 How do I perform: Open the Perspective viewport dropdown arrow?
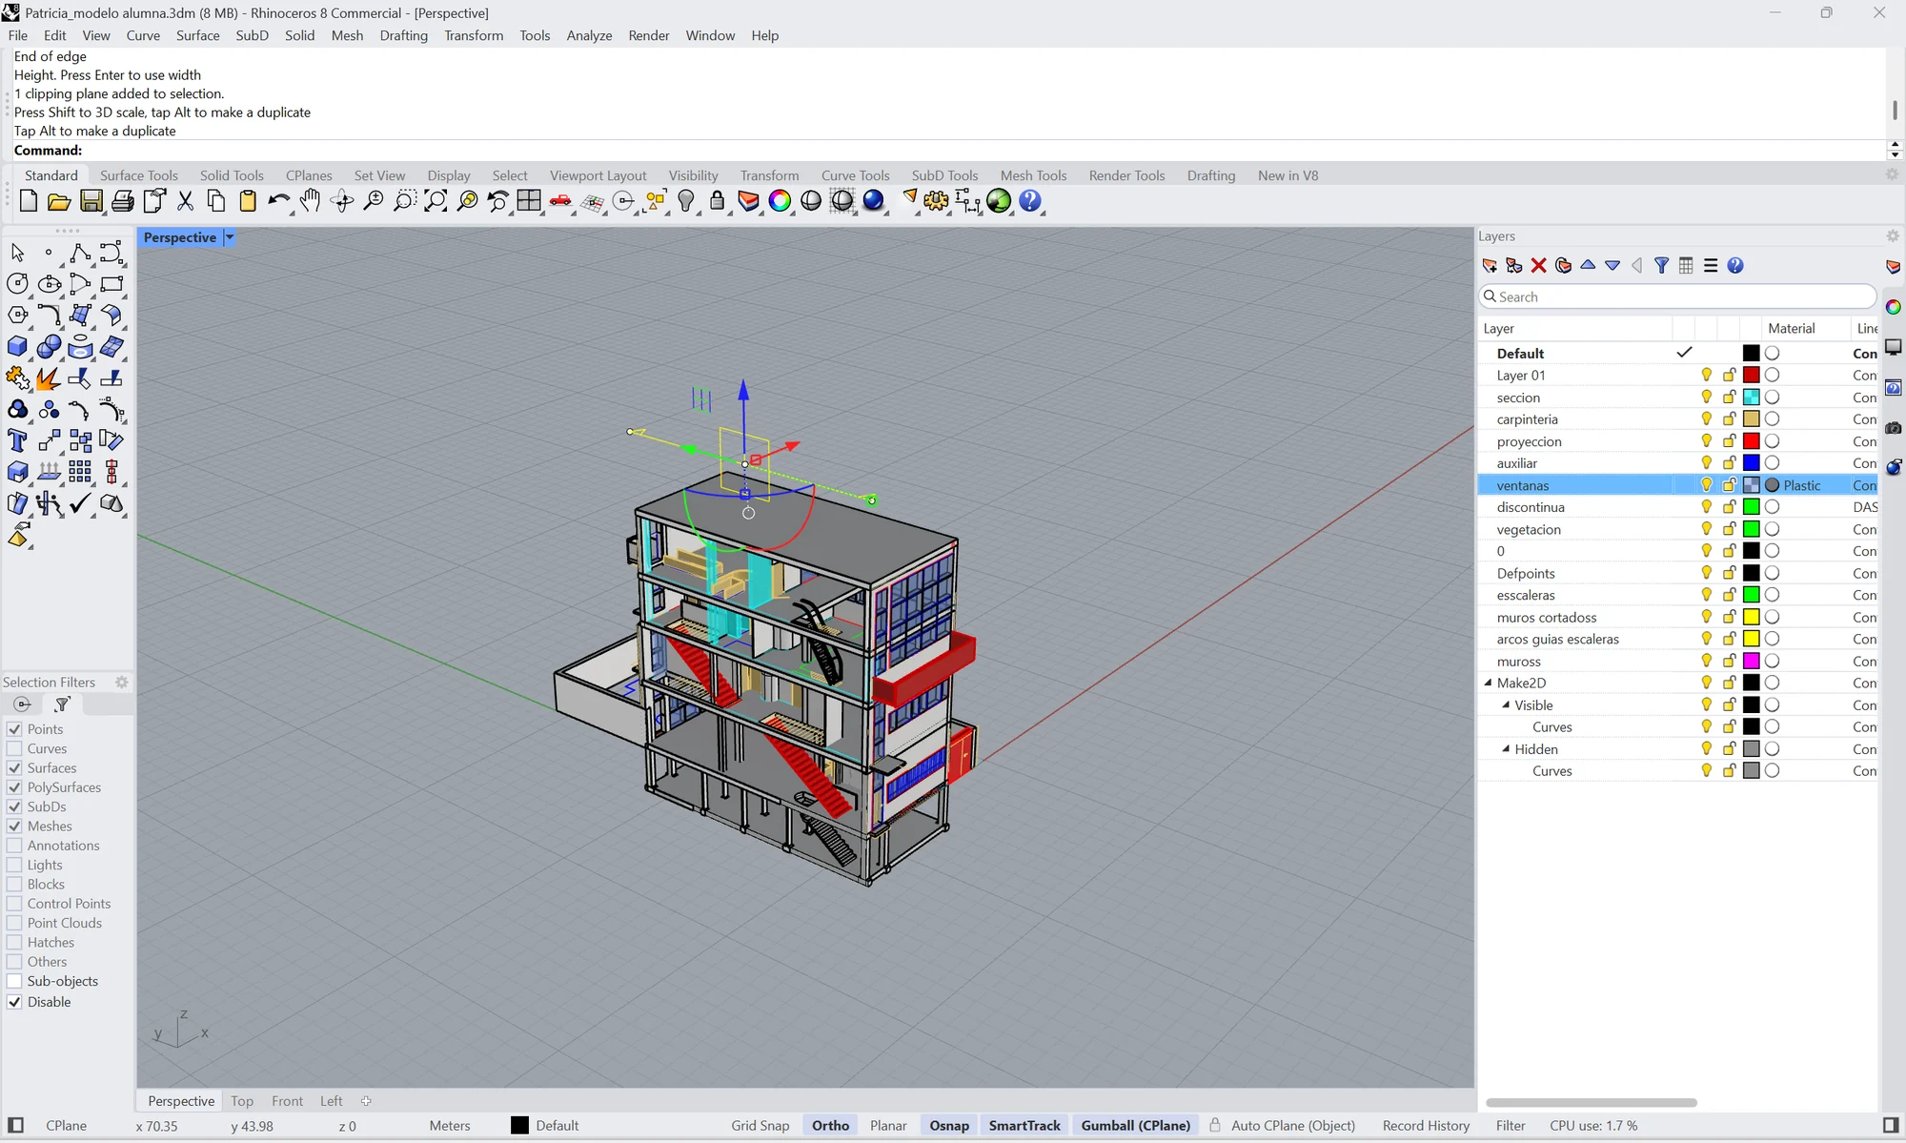click(229, 237)
